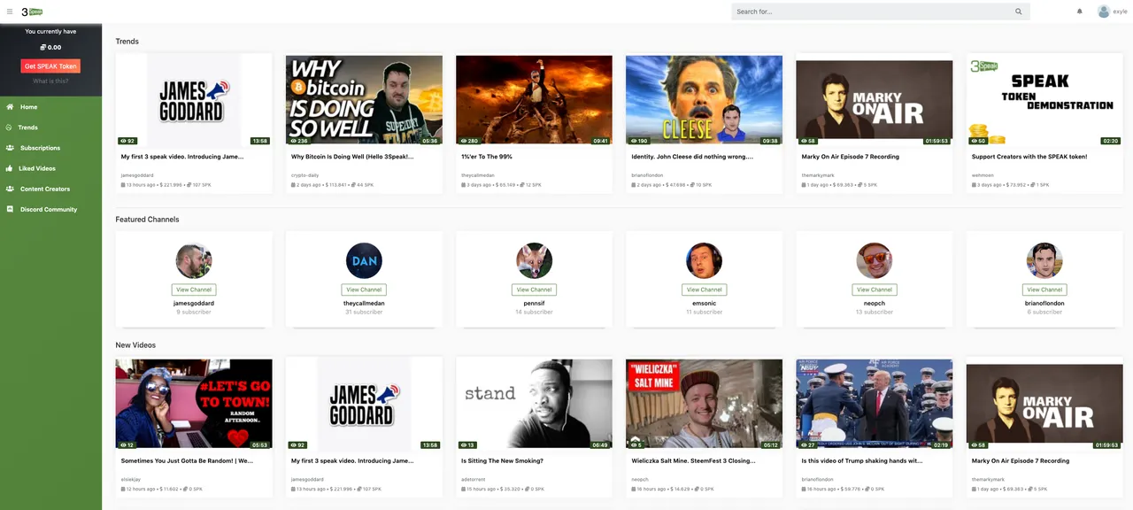Click the 'Featured Channels' heading
The image size is (1133, 510).
coord(147,220)
